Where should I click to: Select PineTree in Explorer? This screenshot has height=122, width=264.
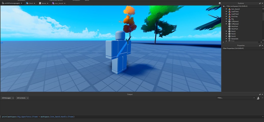coord(234,17)
